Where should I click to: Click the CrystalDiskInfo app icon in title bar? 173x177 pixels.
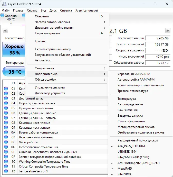point(4,4)
